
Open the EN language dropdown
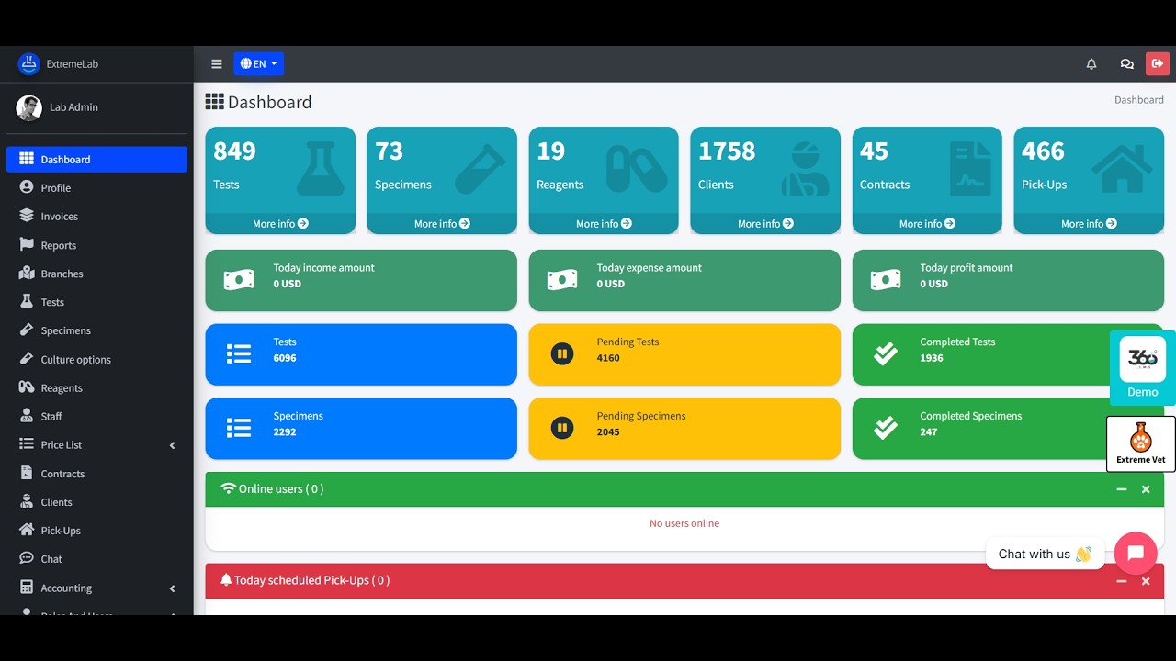tap(258, 63)
